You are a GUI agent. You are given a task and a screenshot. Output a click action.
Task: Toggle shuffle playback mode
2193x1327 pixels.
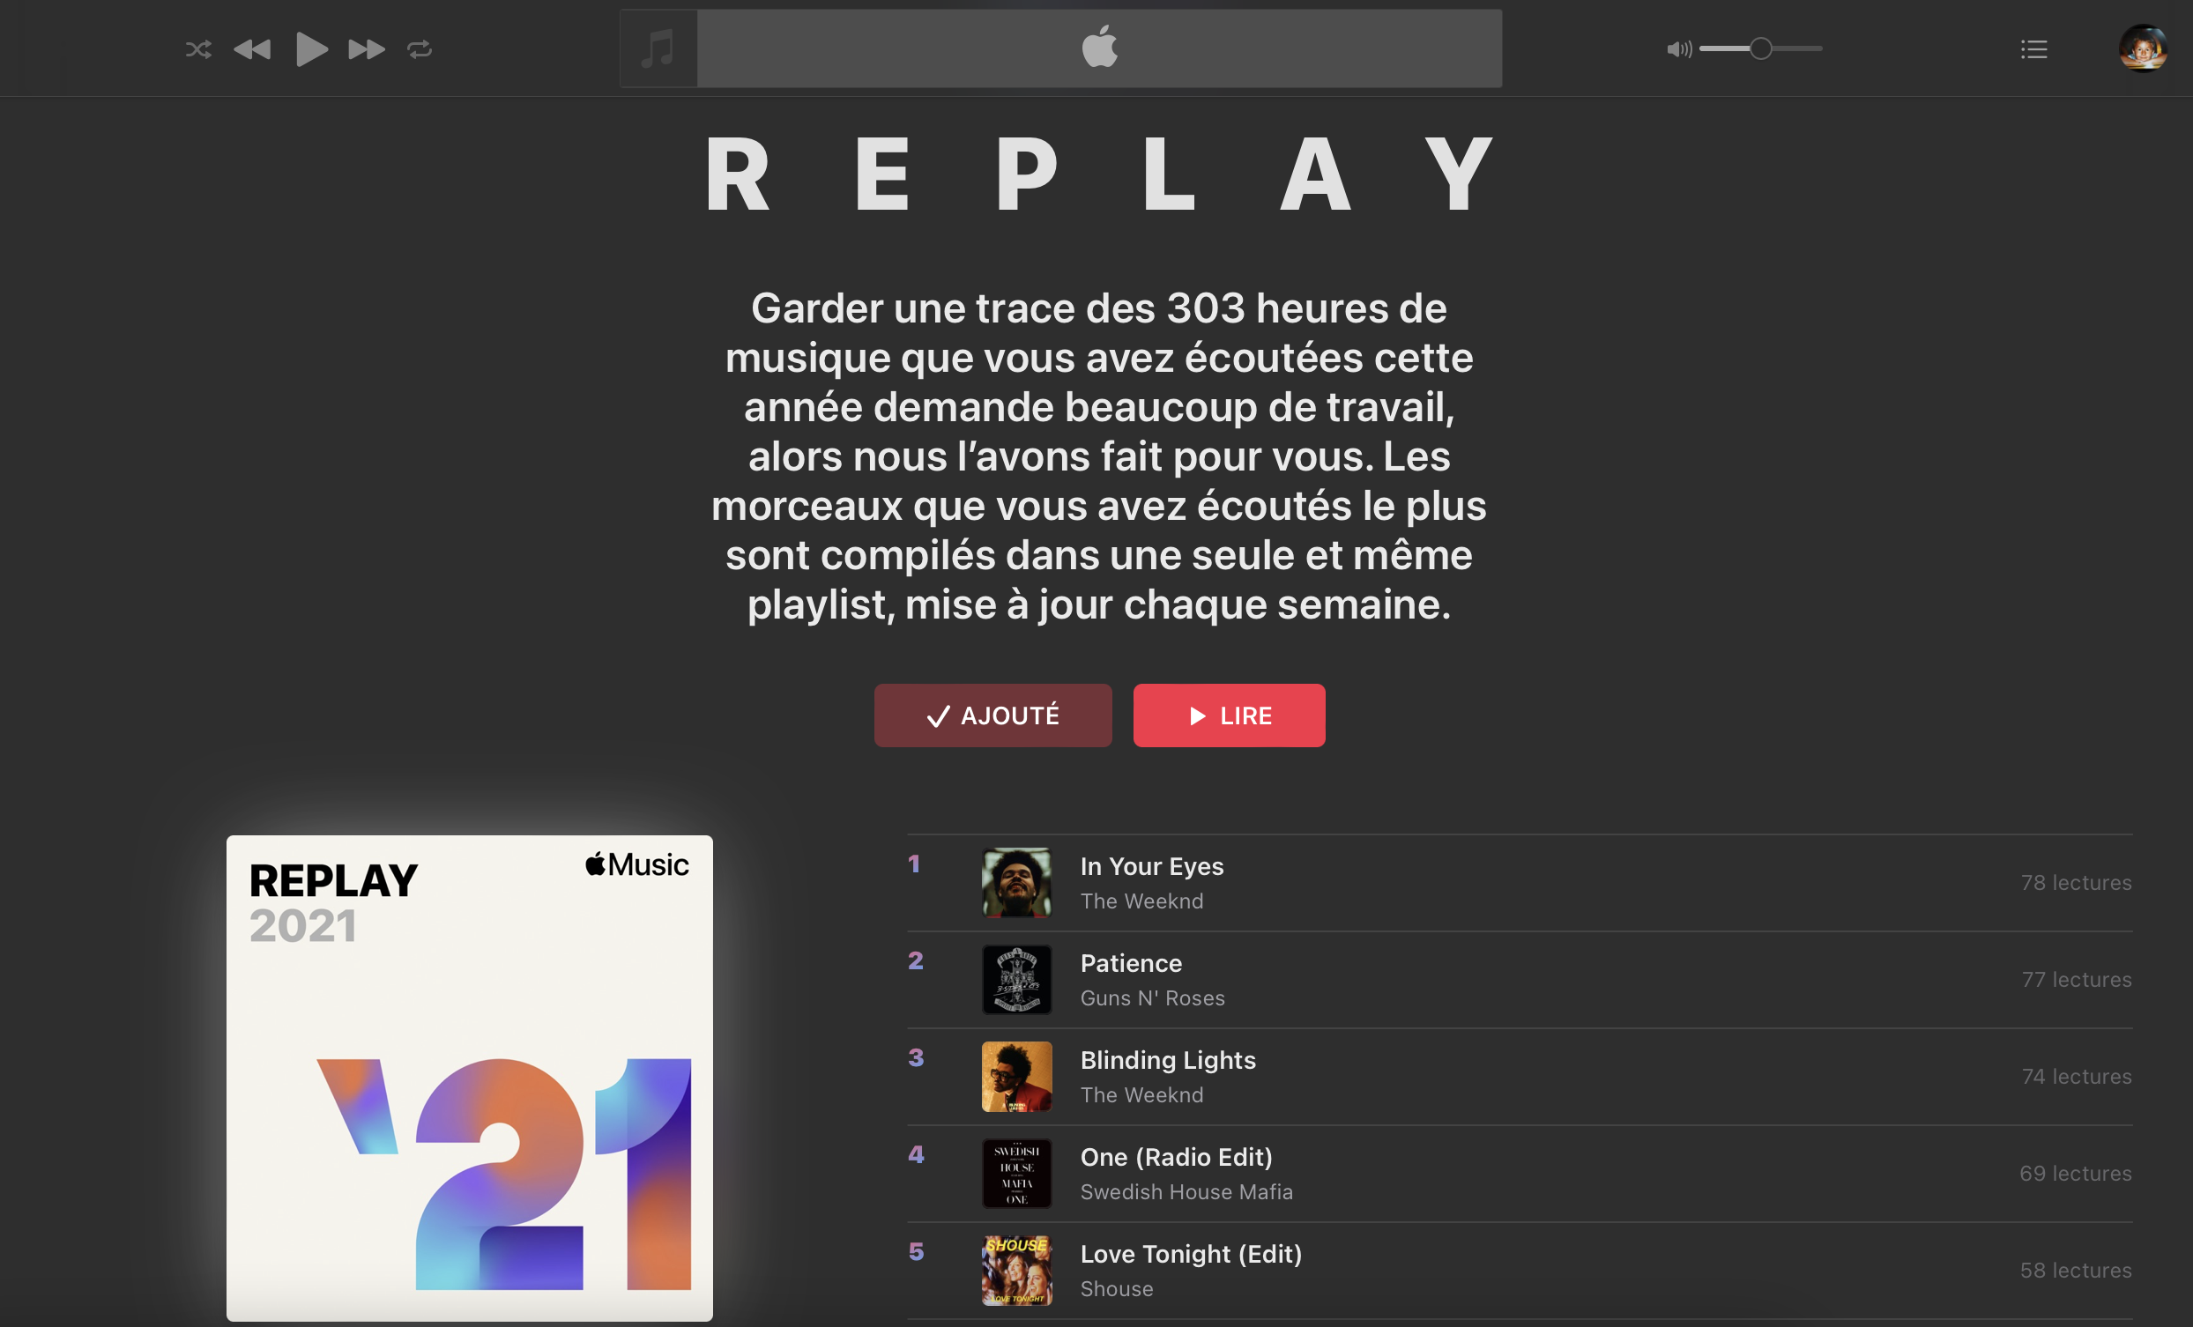pyautogui.click(x=197, y=49)
